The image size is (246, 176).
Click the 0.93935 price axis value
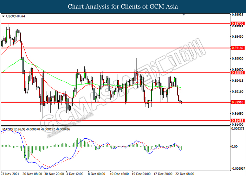238,15
